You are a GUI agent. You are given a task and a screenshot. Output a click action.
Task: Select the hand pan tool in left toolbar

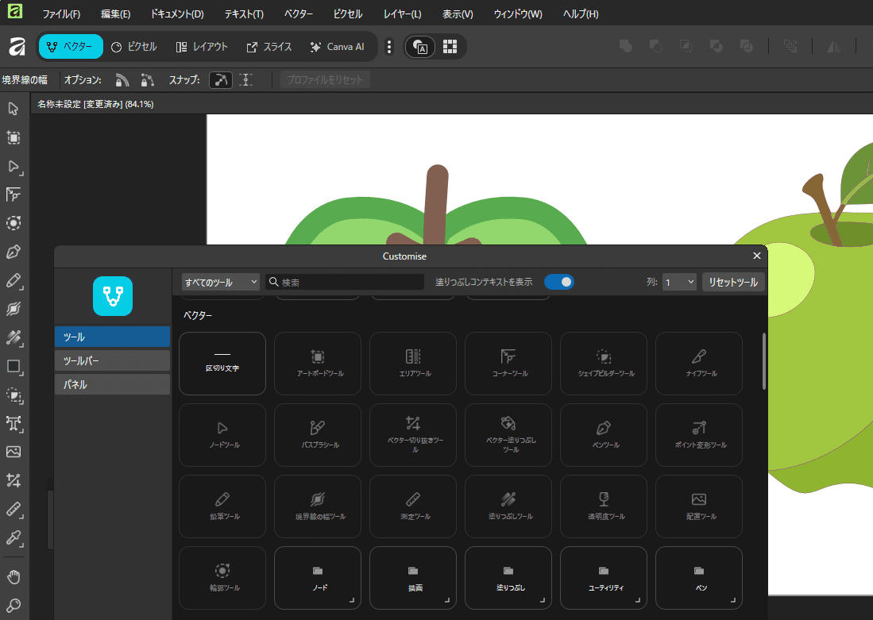click(x=14, y=576)
